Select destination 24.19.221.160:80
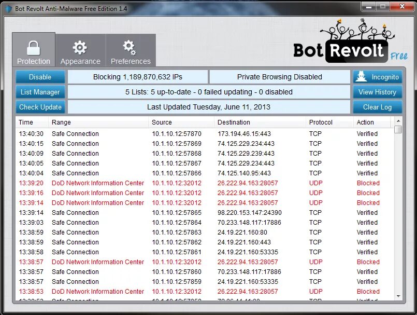Screen dimensions: 417x315 (242, 232)
